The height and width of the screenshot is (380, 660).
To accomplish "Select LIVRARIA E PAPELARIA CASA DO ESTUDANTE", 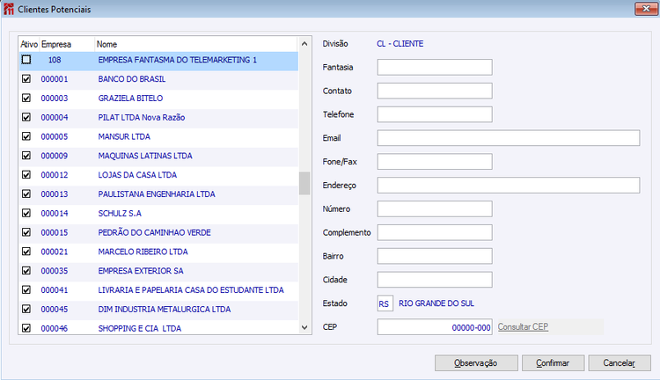I will click(x=191, y=290).
